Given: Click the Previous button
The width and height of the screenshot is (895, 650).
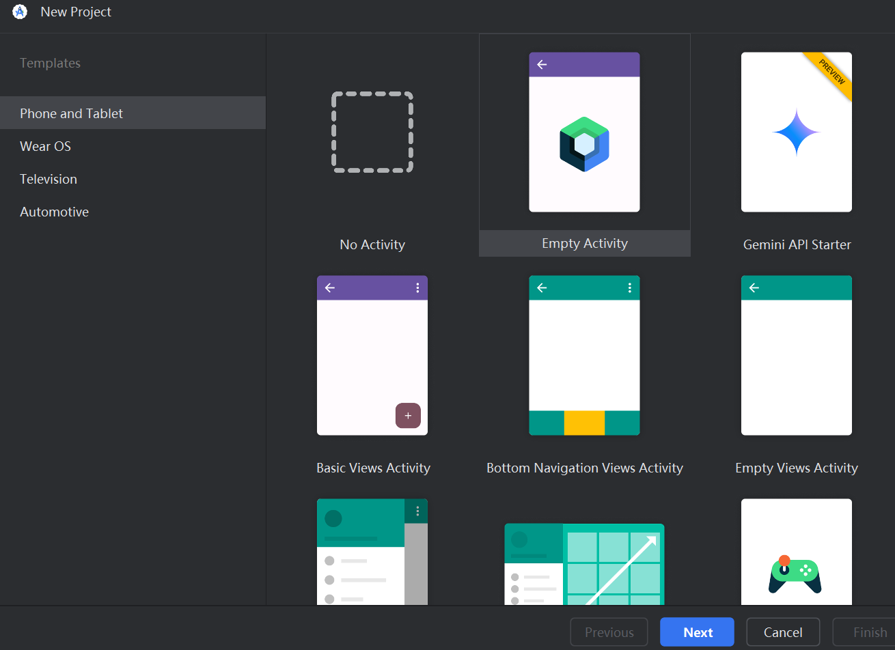Looking at the screenshot, I should [609, 632].
